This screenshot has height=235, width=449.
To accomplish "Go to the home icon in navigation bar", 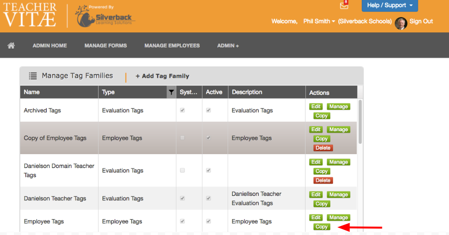I will pos(11,45).
